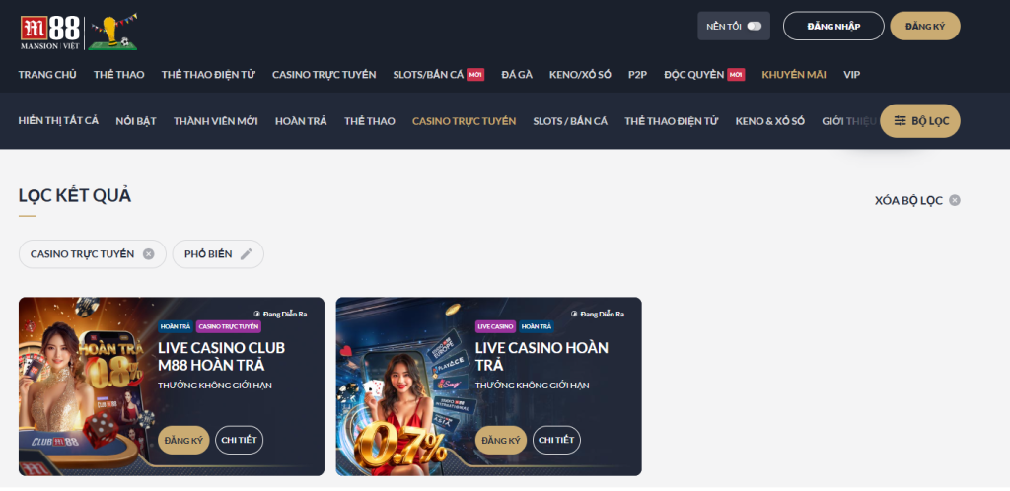
Task: Click Đang Diễn Ra status on Club M88 card
Action: pyautogui.click(x=280, y=315)
